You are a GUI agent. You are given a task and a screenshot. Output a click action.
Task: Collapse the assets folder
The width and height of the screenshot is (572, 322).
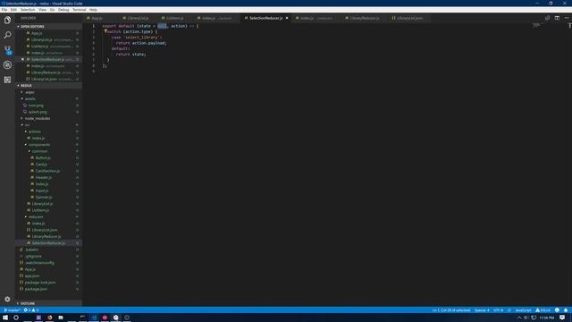click(29, 98)
